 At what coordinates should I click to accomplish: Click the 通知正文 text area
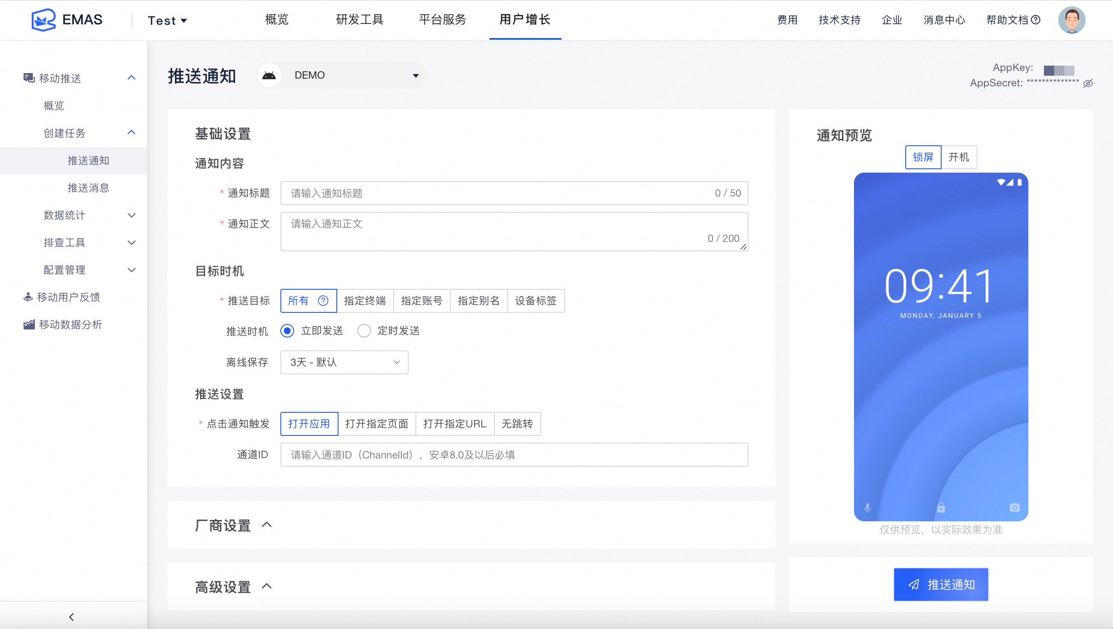514,232
